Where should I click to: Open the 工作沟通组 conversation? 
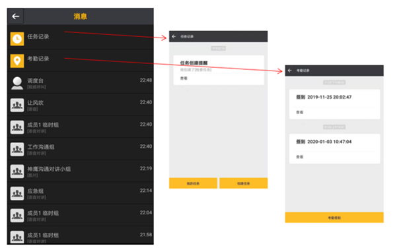81,149
